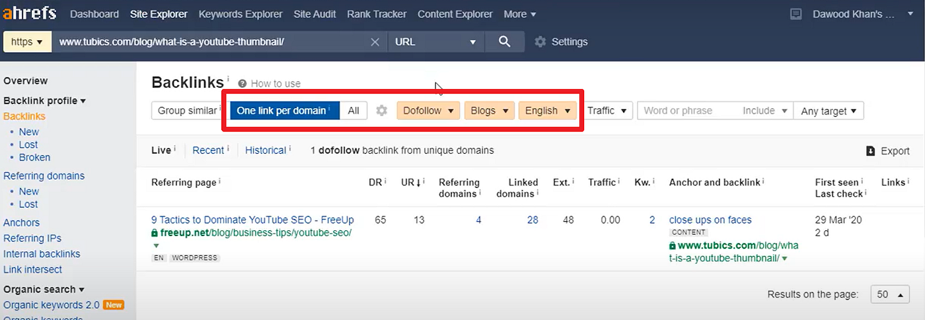
Task: Click the green padlock beside freeup.net
Action: click(x=155, y=233)
